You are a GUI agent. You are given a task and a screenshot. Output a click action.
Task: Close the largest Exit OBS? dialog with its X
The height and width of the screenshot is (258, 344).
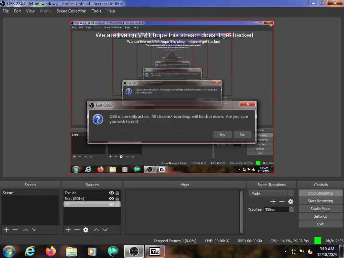[x=248, y=104]
